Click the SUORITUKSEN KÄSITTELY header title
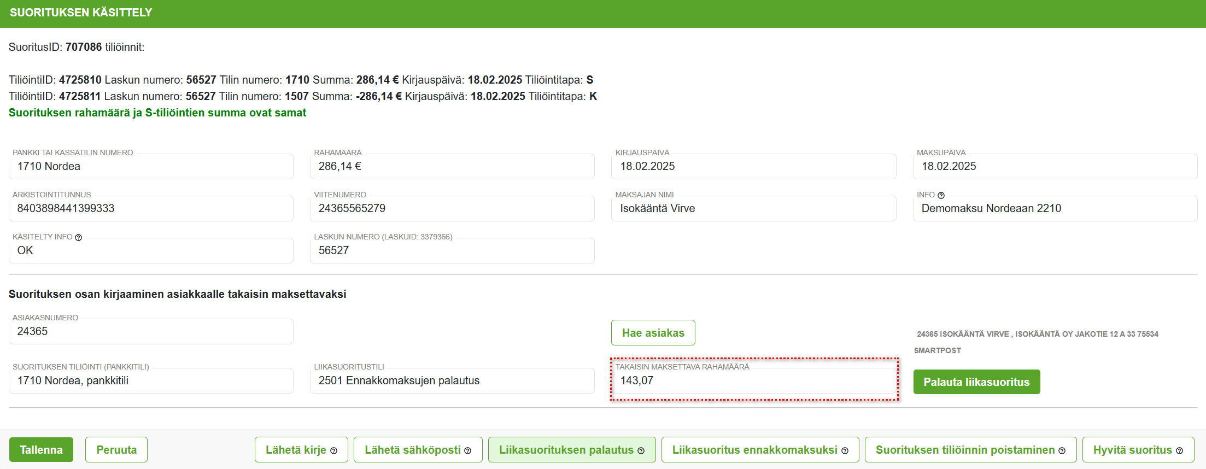Screen dimensions: 1206x469 pyautogui.click(x=81, y=13)
